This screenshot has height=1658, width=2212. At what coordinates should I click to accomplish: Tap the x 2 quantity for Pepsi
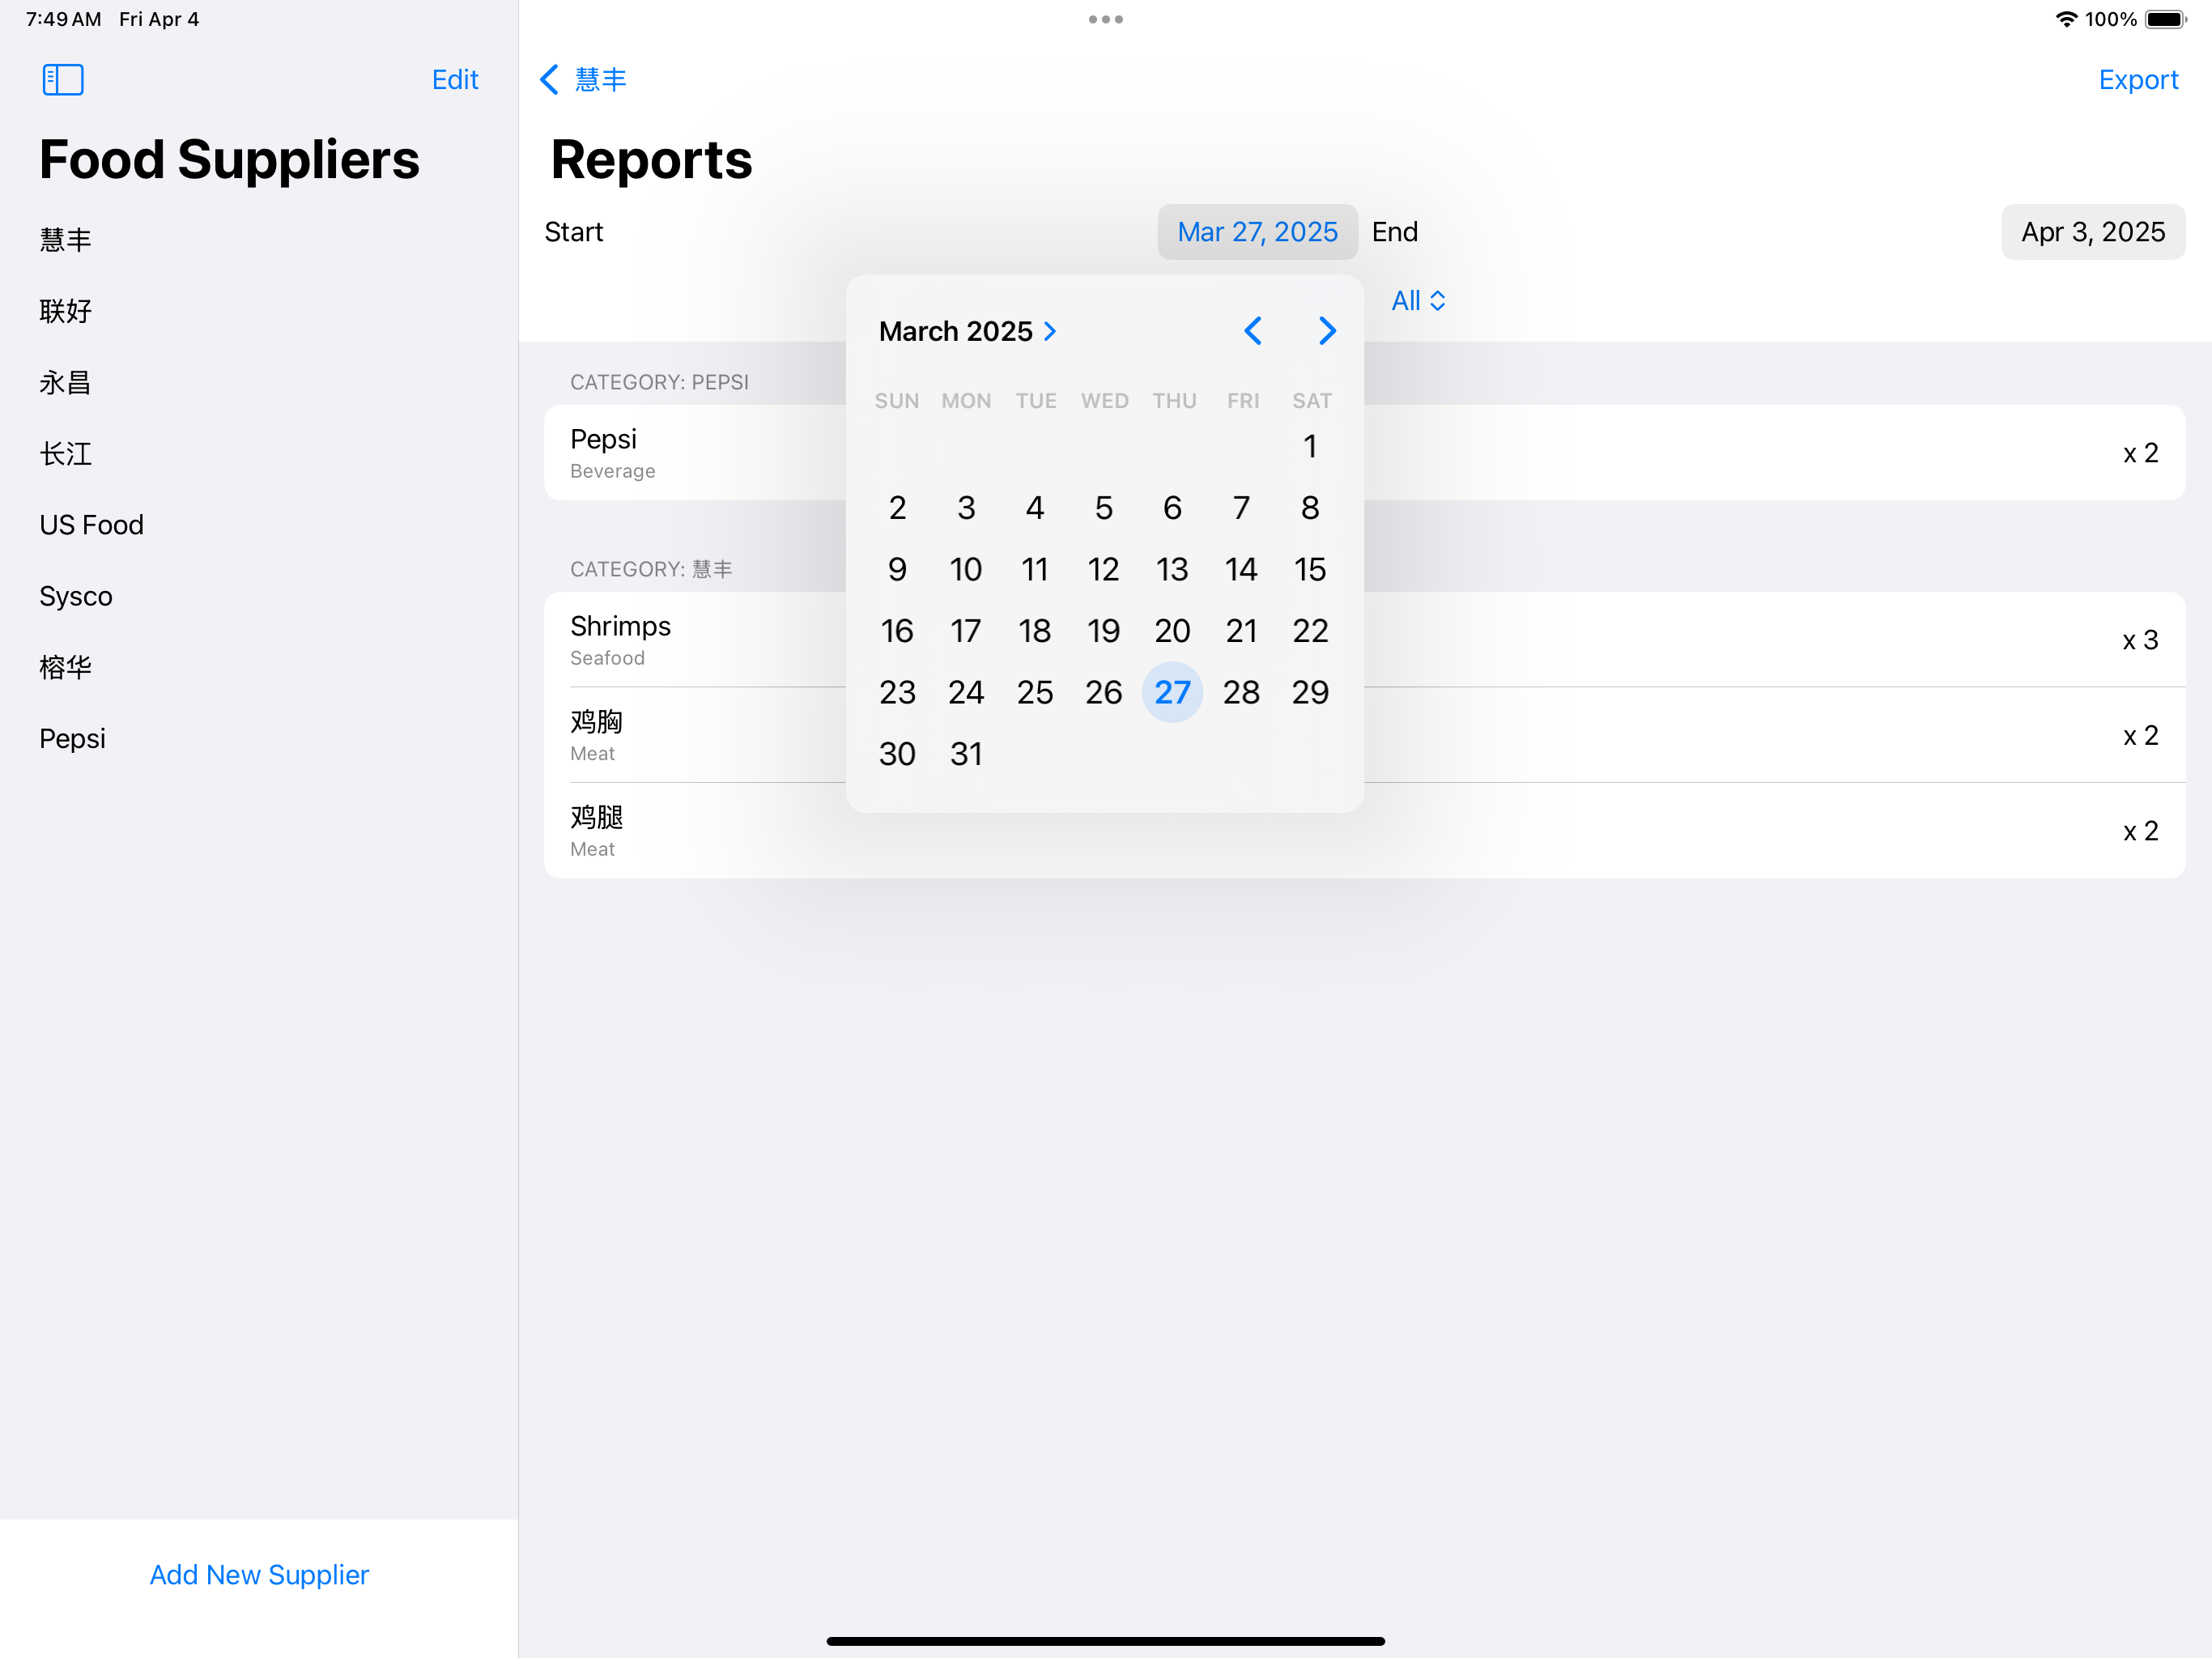2140,453
